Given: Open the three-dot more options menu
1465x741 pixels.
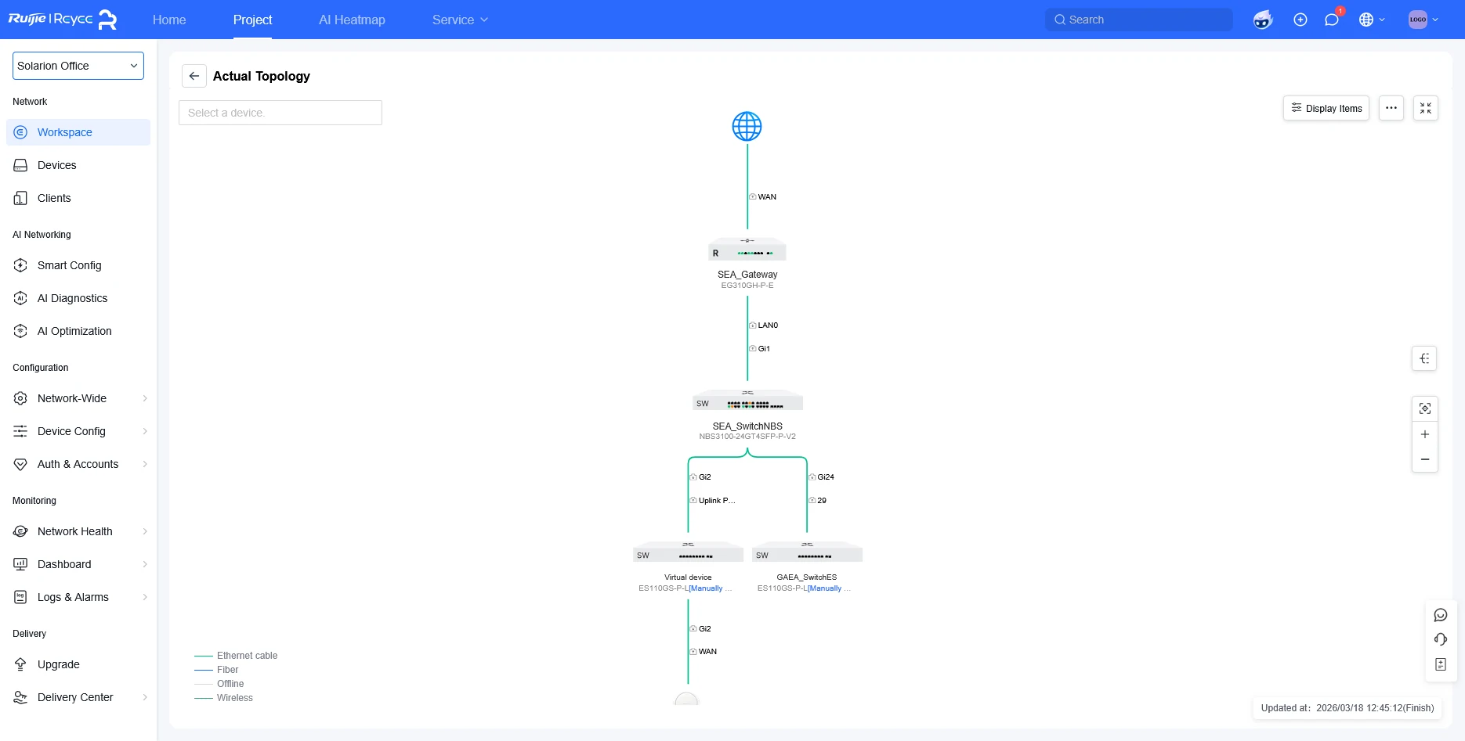Looking at the screenshot, I should point(1391,108).
